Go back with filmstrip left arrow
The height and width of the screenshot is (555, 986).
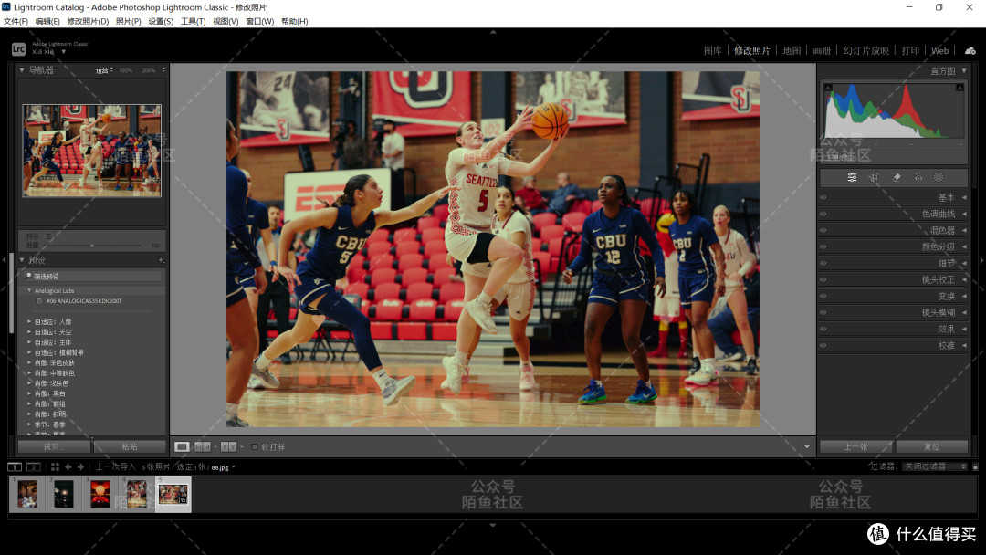click(68, 467)
